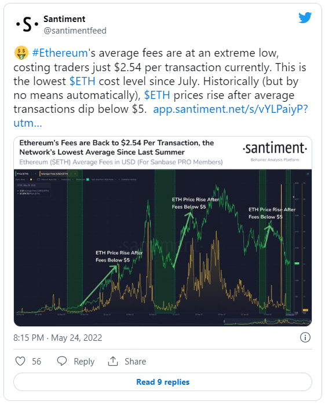Click the money-mouth face emoji
The height and width of the screenshot is (405, 325).
(x=21, y=53)
